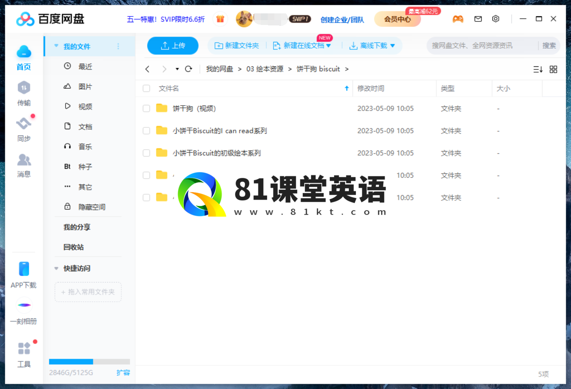Open the 首页 home sidebar icon
The height and width of the screenshot is (389, 571).
[24, 52]
